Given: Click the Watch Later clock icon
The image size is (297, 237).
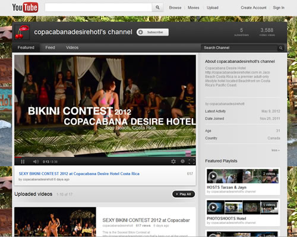Looking at the screenshot, I should tap(182, 162).
